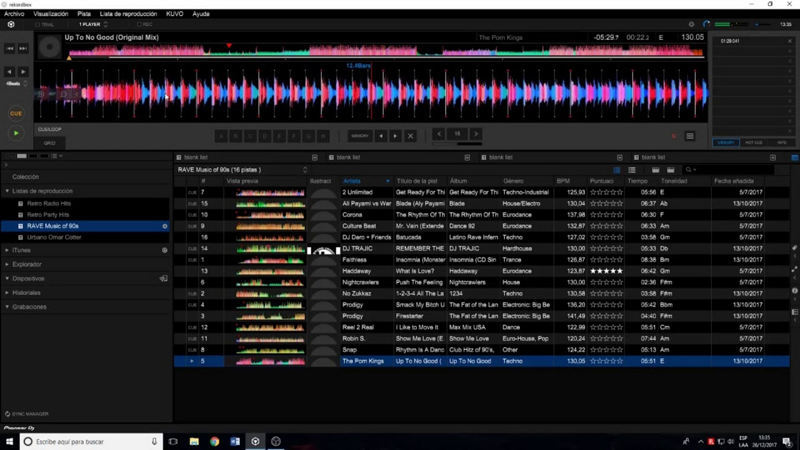800x450 pixels.
Task: Select MEMORY tab in cue panel
Action: (x=726, y=142)
